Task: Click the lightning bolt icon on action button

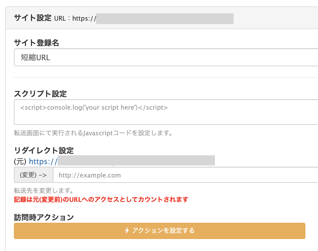Action: tap(127, 231)
